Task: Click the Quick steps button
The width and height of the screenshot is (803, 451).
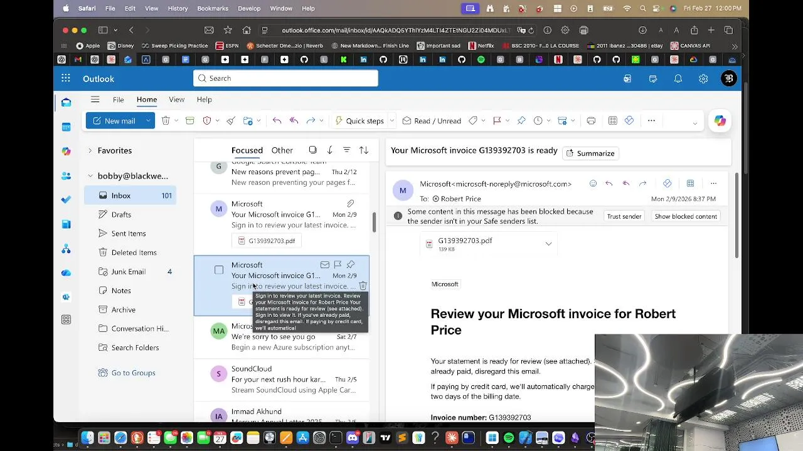Action: click(359, 121)
